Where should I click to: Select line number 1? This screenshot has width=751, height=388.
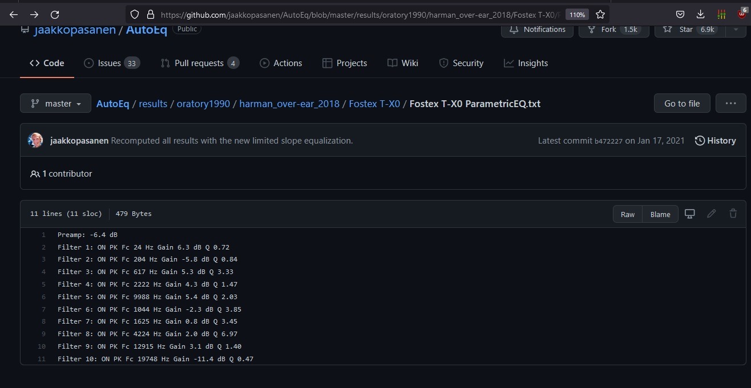[43, 235]
